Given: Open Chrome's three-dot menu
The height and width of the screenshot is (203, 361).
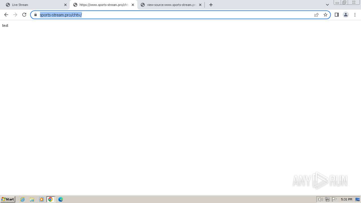Looking at the screenshot, I should 355,15.
